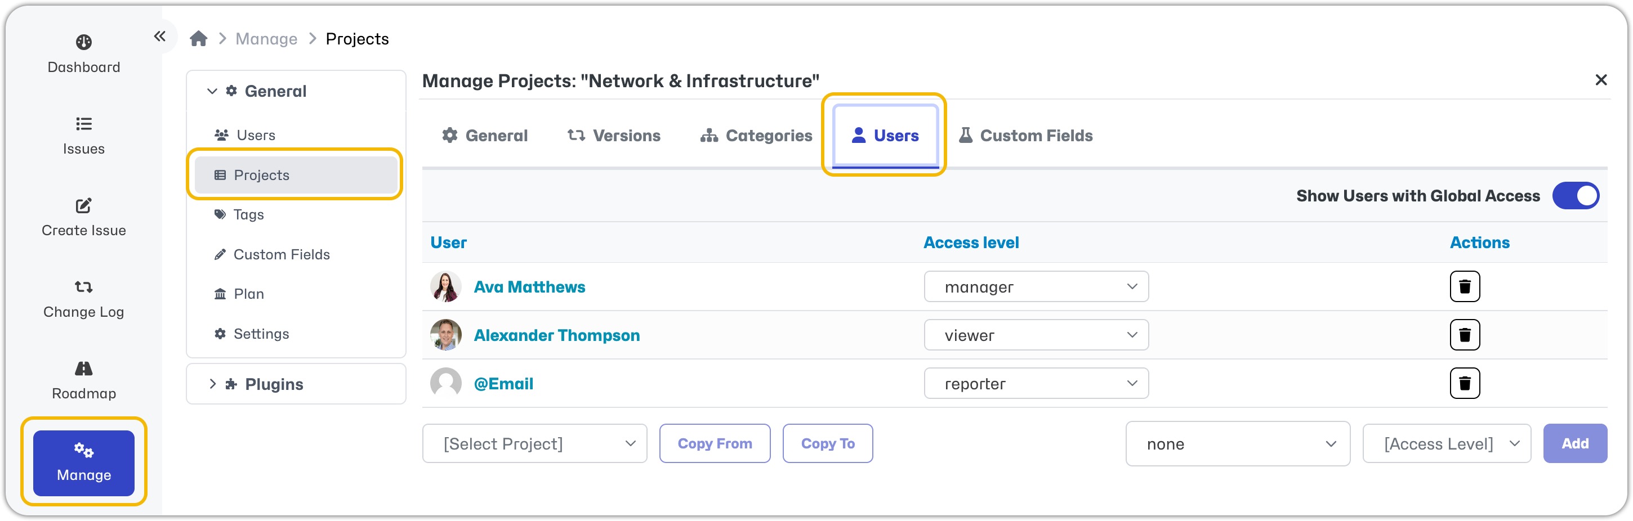1633x521 pixels.
Task: Open the @Email user link
Action: pos(503,384)
